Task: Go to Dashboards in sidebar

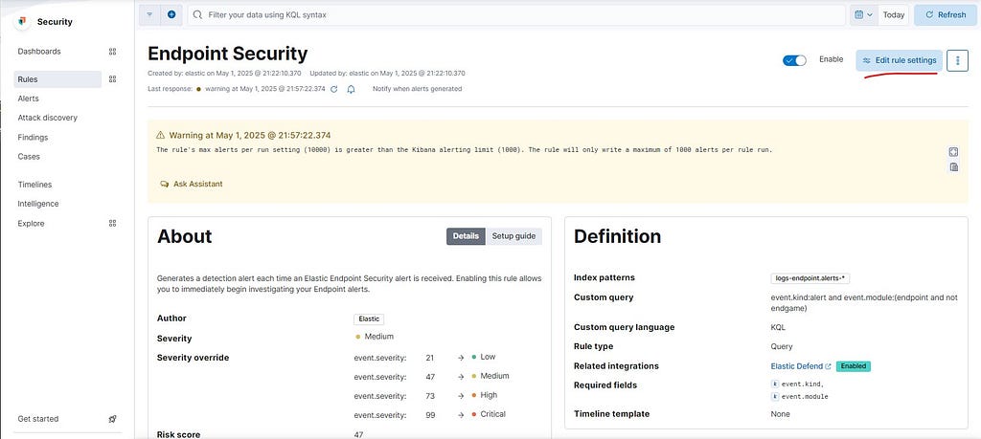Action: pyautogui.click(x=39, y=52)
